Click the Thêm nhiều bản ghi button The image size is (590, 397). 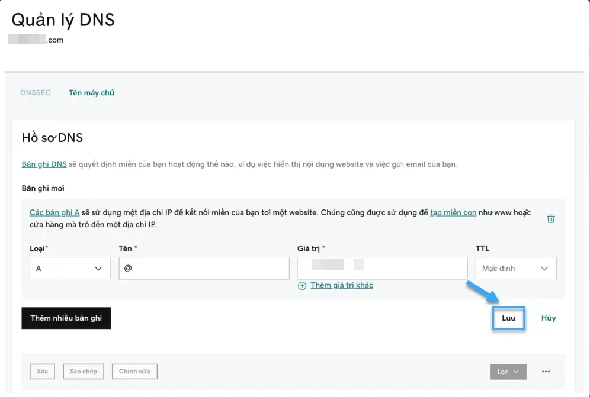[66, 318]
